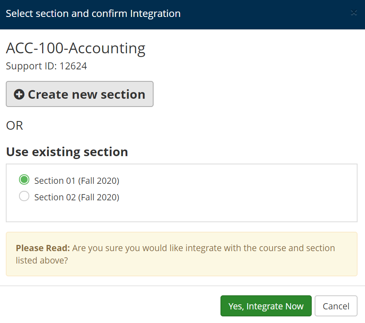Click the number 12624 in the Support ID
This screenshot has height=323, width=365.
(73, 66)
